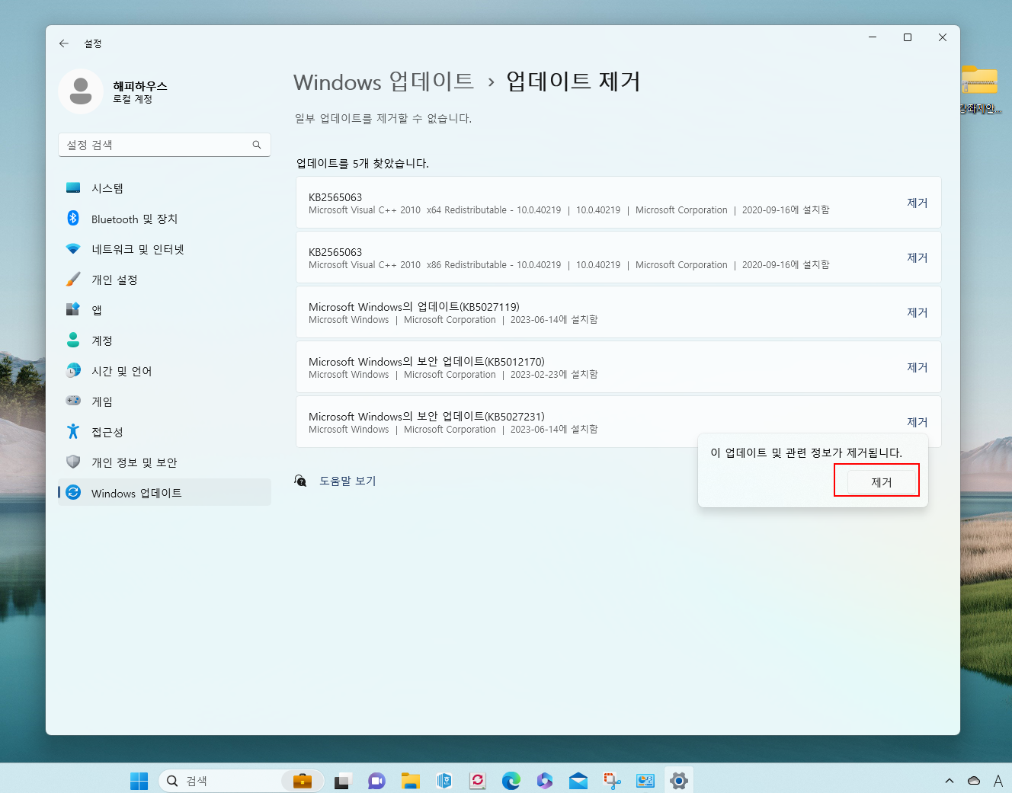Open Copilot app in taskbar
This screenshot has height=793, width=1012.
coord(545,781)
